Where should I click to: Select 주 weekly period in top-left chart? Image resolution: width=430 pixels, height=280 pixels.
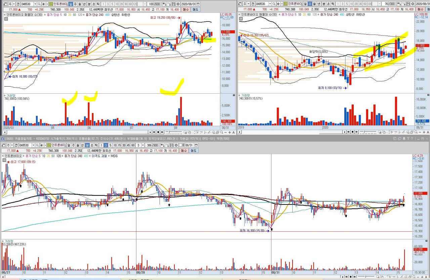(x=75, y=4)
